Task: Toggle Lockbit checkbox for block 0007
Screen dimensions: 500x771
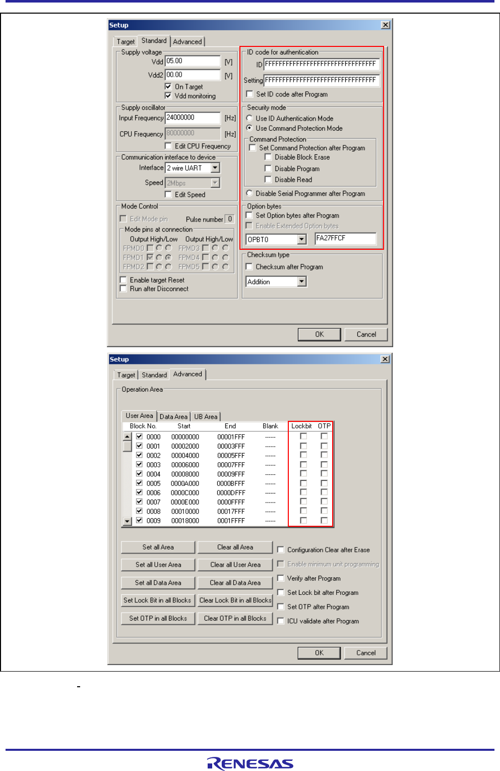Action: (x=303, y=502)
